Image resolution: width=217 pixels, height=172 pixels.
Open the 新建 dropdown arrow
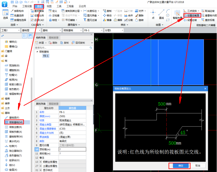click(46, 43)
